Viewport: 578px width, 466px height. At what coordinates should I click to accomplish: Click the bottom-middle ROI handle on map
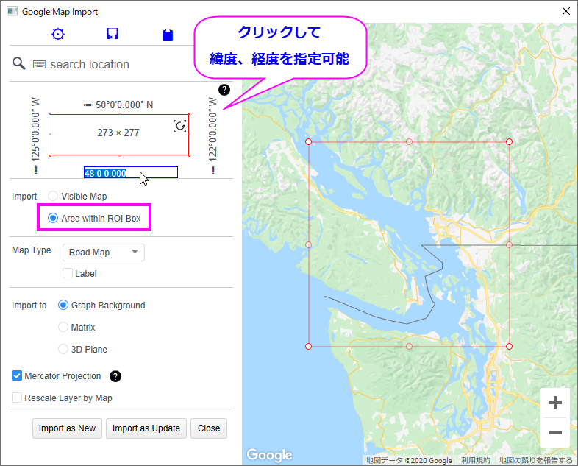click(409, 346)
